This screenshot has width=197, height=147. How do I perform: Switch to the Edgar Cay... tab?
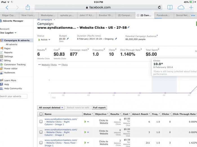click(9, 15)
